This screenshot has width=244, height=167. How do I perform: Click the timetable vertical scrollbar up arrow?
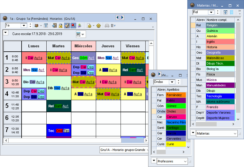point(151,43)
